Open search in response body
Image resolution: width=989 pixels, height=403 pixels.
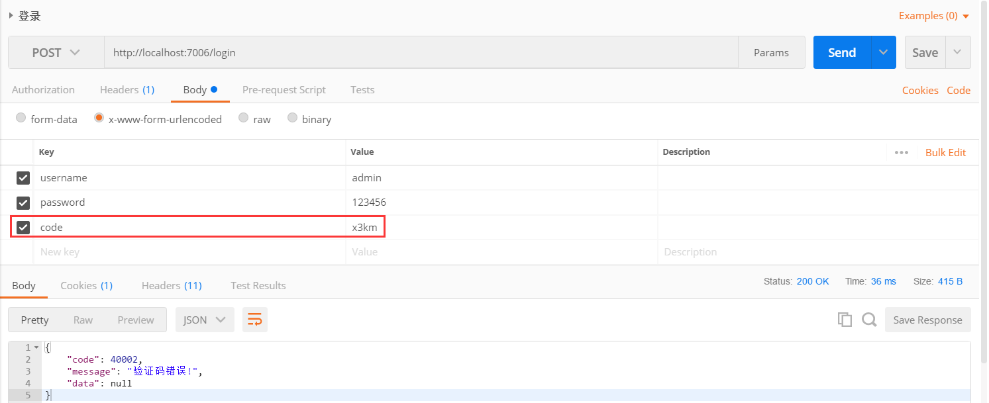click(869, 320)
